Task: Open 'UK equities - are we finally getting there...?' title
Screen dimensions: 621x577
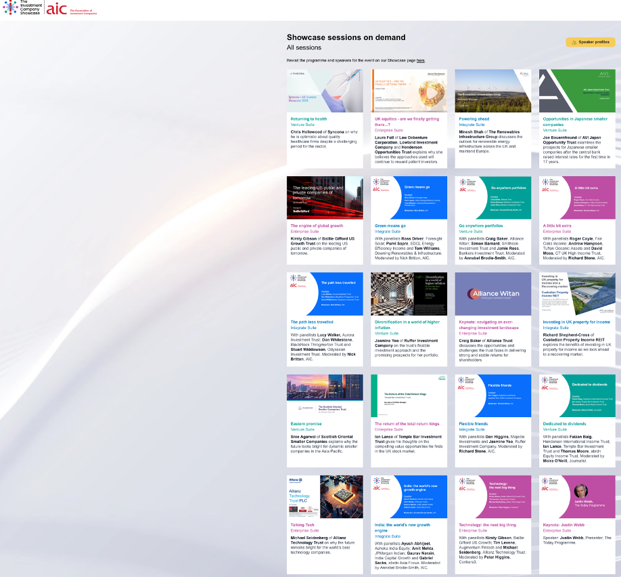Action: coord(407,122)
